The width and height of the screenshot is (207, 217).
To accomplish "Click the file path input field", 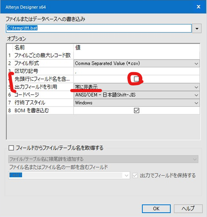I will [x=99, y=28].
